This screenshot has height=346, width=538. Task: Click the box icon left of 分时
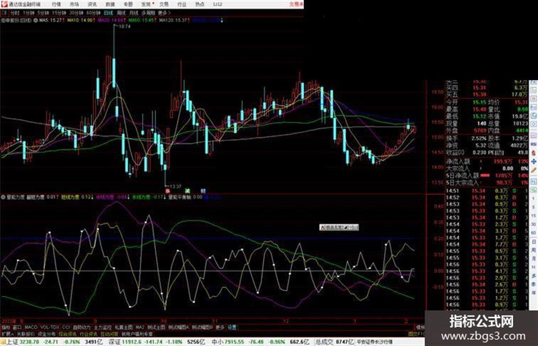pos(5,13)
